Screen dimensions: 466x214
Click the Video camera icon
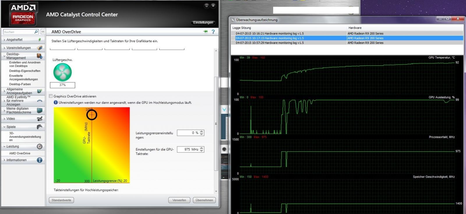(40, 118)
